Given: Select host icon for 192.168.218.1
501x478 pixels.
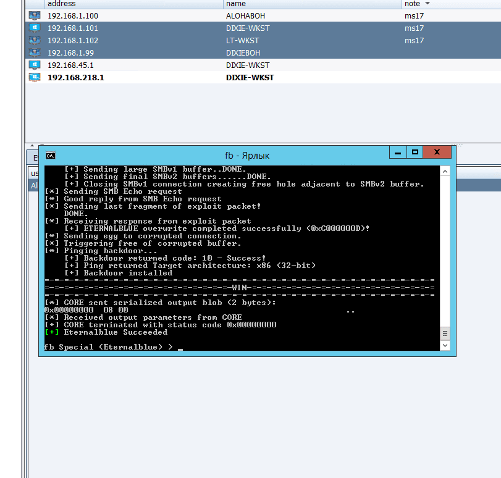Looking at the screenshot, I should click(35, 77).
